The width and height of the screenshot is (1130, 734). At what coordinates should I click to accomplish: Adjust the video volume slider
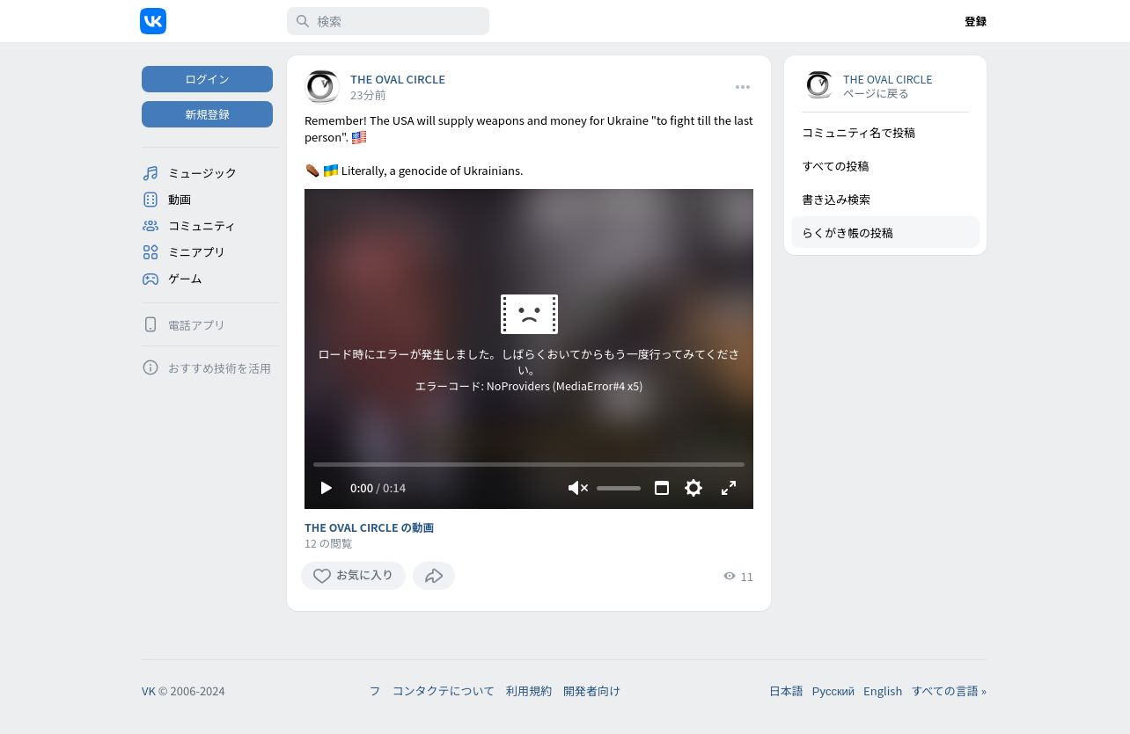tap(619, 488)
